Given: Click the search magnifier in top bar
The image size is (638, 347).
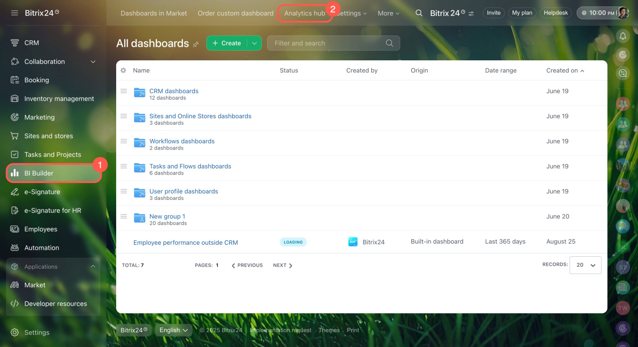Looking at the screenshot, I should (x=419, y=13).
